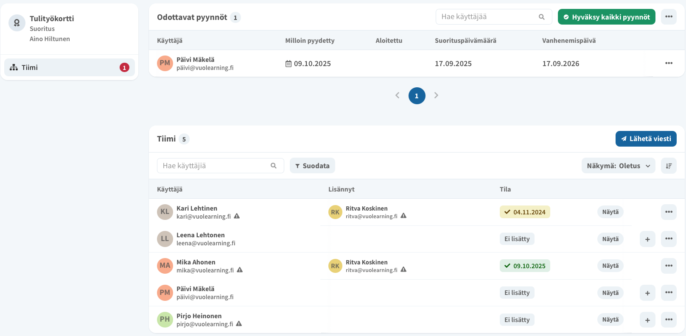Image resolution: width=686 pixels, height=336 pixels.
Task: Click warning icon next to kari@vuolearning.fi
Action: click(237, 216)
